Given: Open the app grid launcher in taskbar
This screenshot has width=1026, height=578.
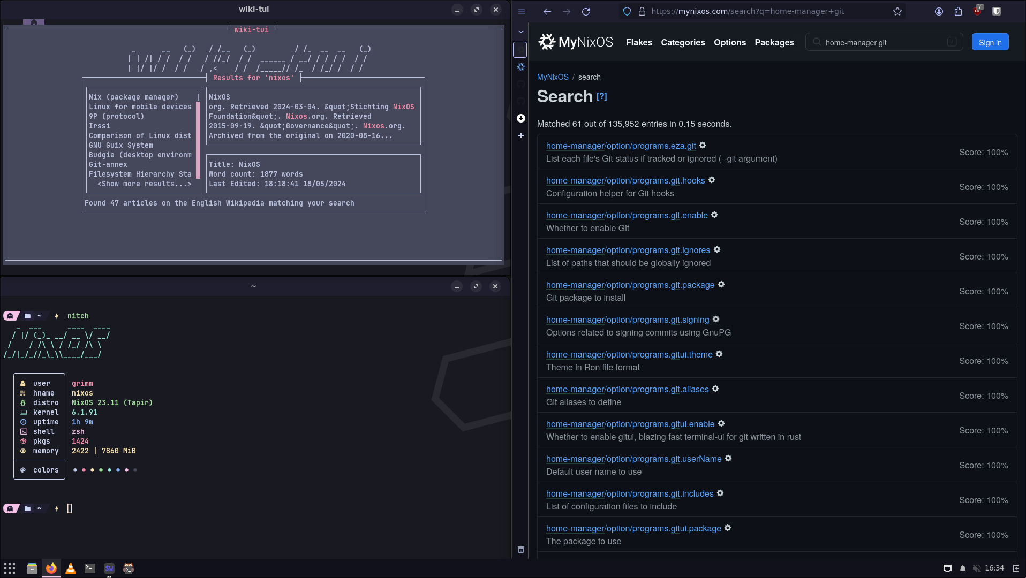Looking at the screenshot, I should coord(10,568).
